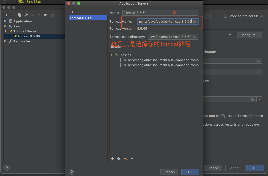This screenshot has width=268, height=176.
Task: Browse folder icon beside the dropdown arrow field
Action: point(253,100)
